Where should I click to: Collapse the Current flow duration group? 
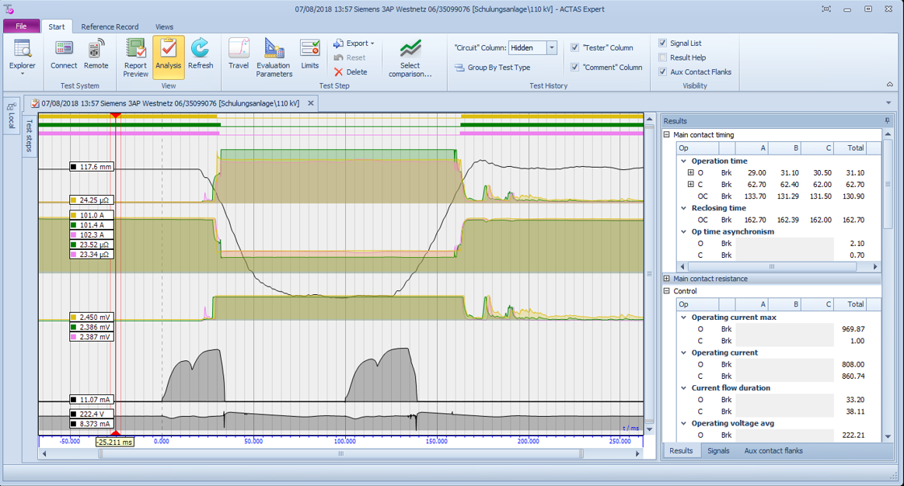(684, 388)
